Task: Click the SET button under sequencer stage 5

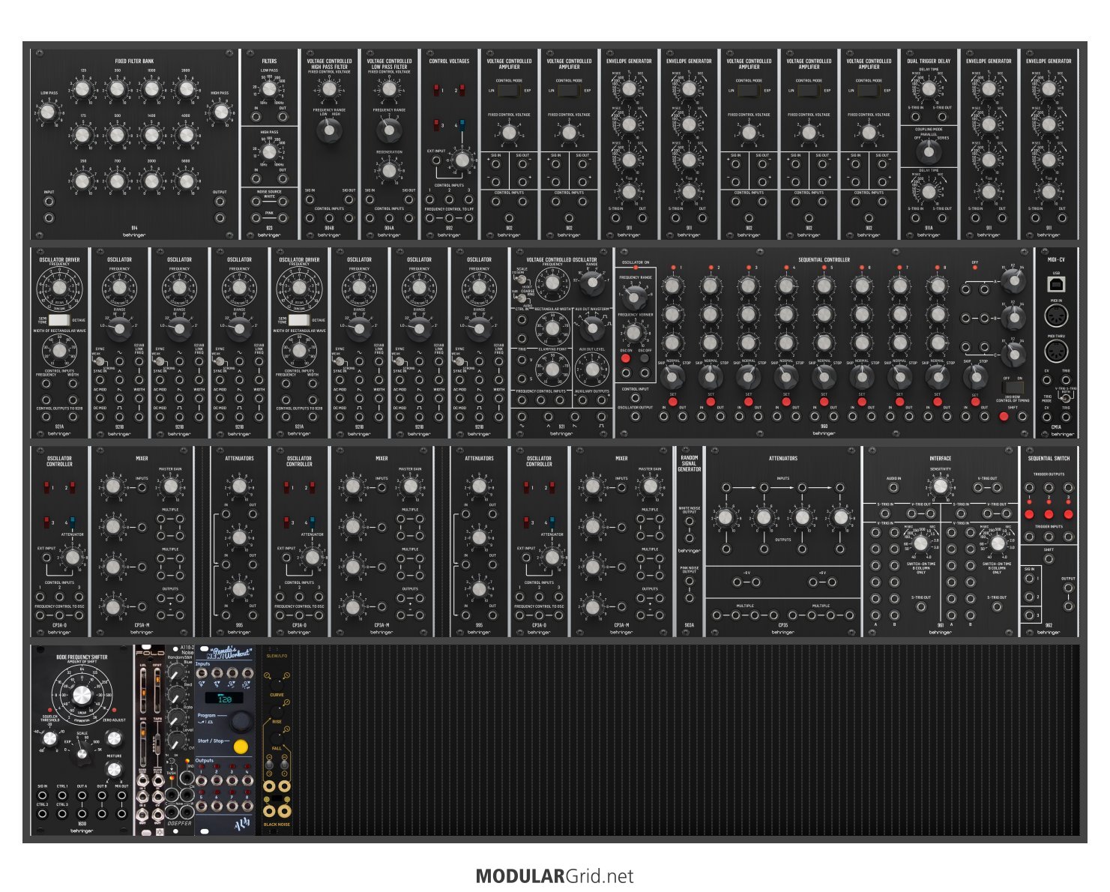Action: 824,403
